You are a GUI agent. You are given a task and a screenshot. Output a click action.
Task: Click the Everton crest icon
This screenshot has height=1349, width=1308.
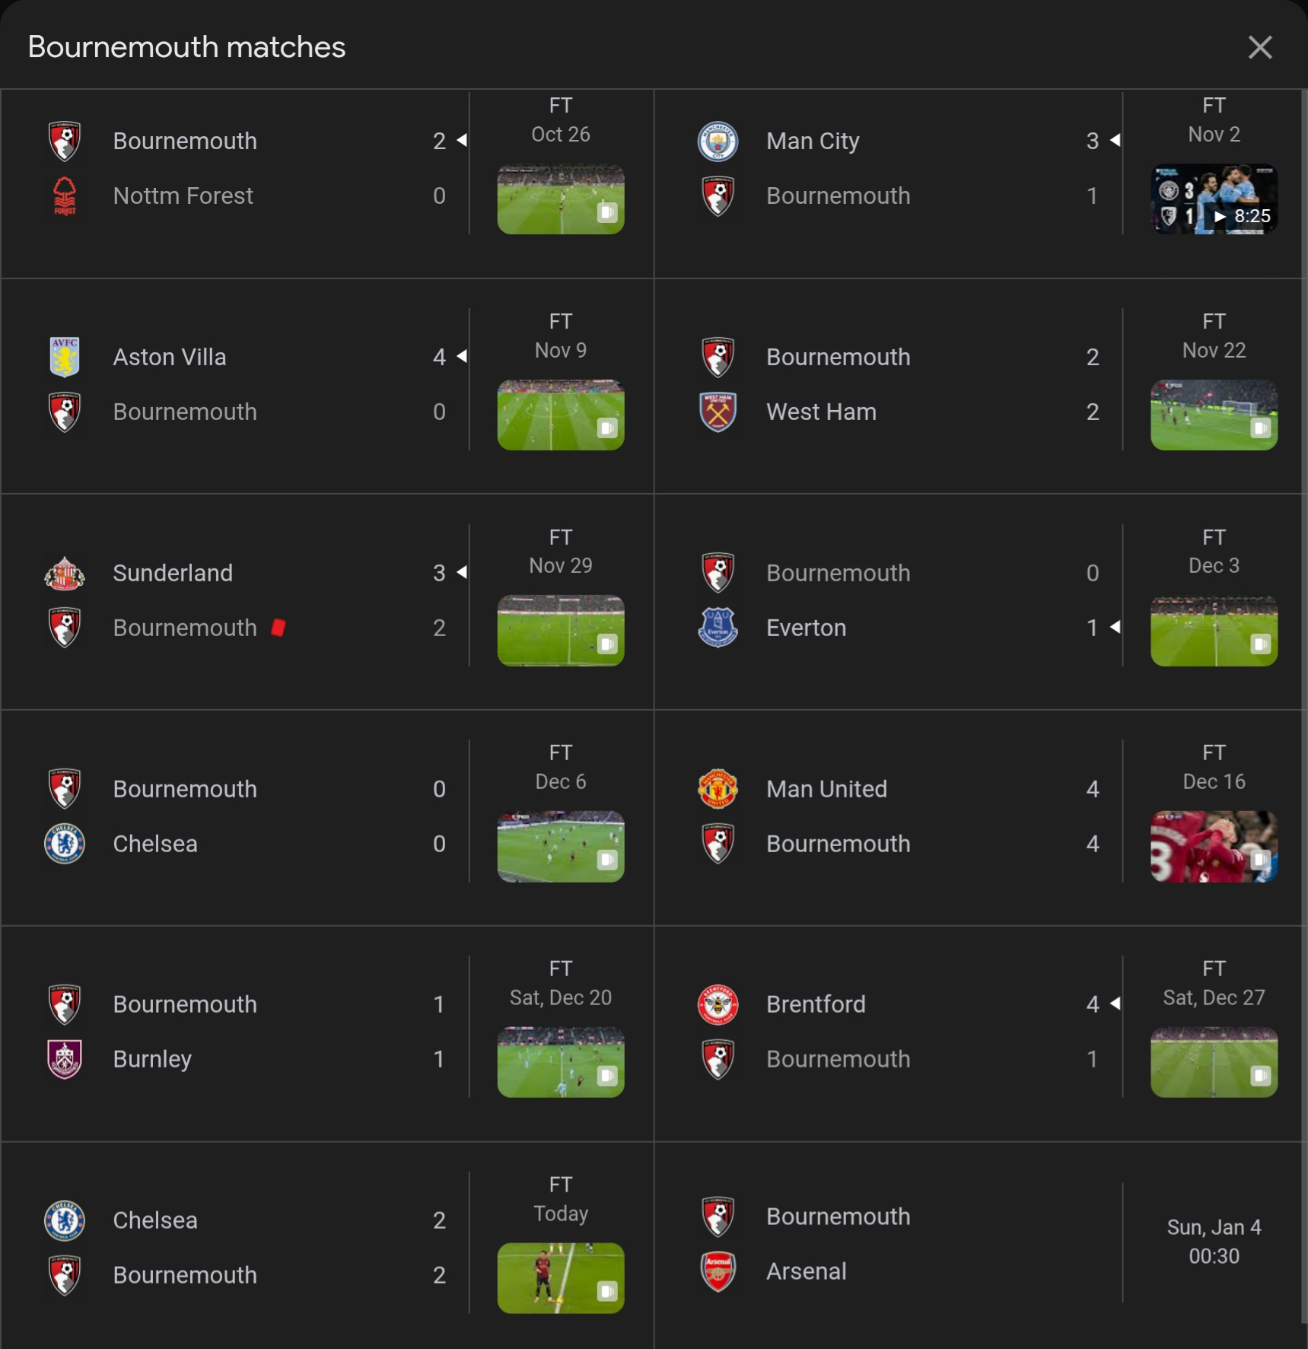click(718, 628)
